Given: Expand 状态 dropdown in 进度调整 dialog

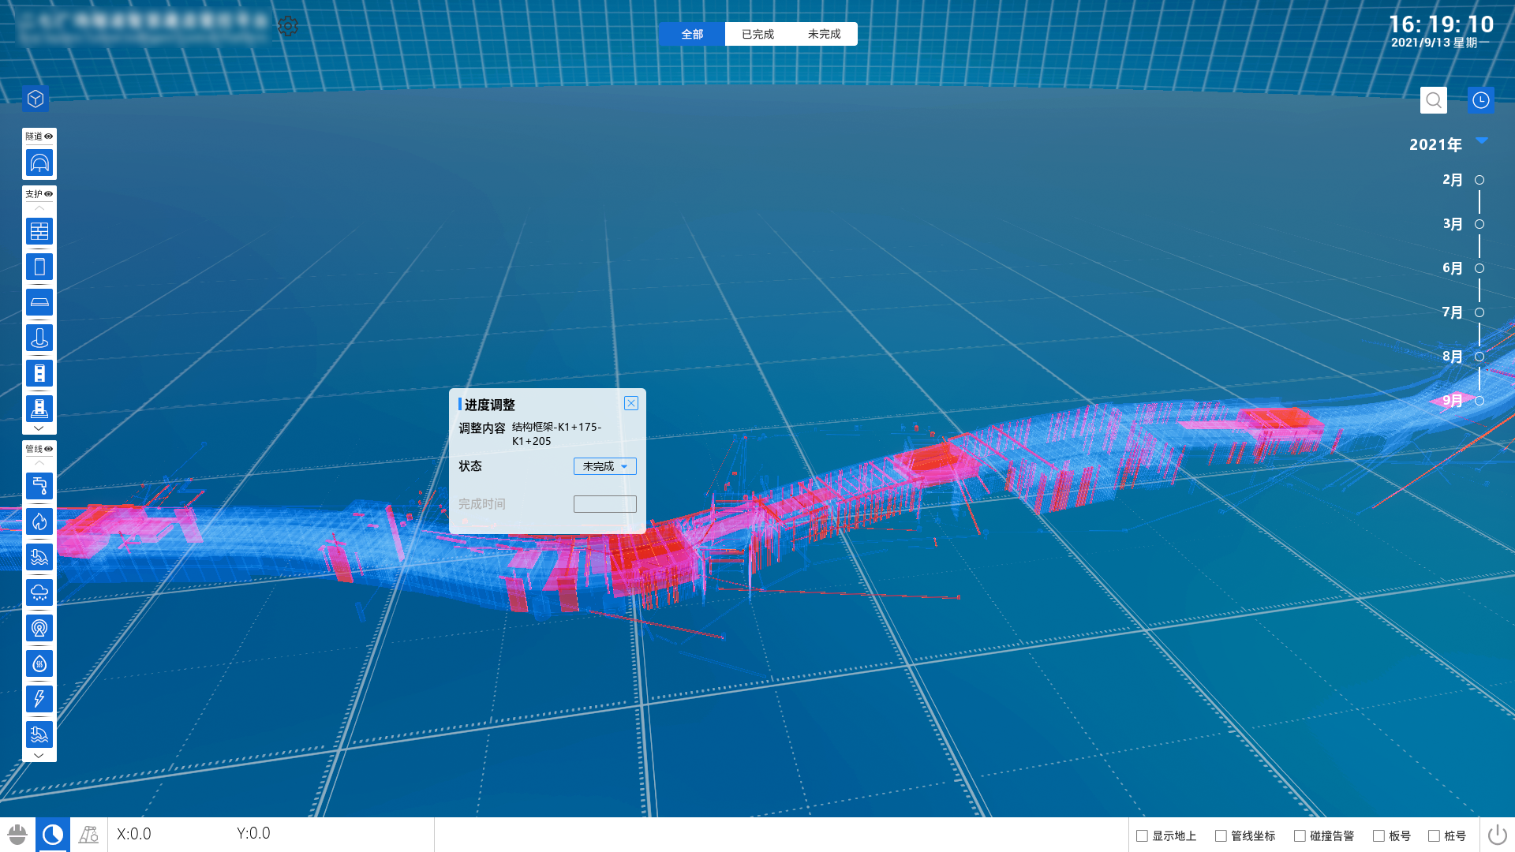Looking at the screenshot, I should click(604, 466).
